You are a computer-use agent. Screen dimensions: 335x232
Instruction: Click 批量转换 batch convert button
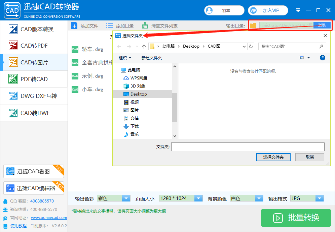pyautogui.click(x=296, y=218)
